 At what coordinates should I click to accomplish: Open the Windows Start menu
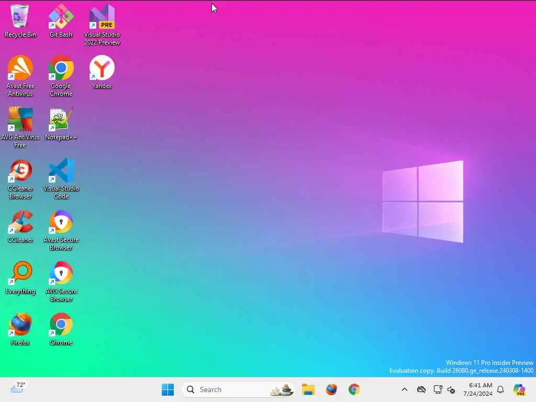pos(167,389)
